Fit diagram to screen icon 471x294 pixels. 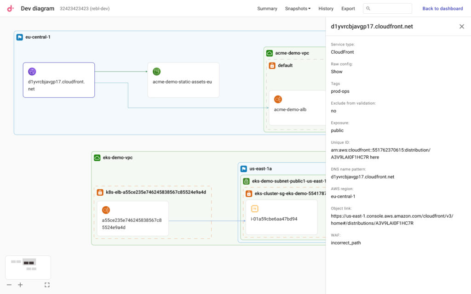(x=47, y=285)
